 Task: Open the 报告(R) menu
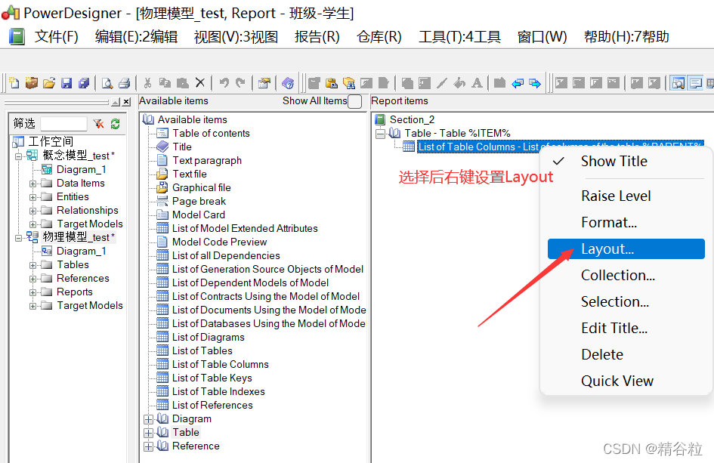pyautogui.click(x=317, y=36)
